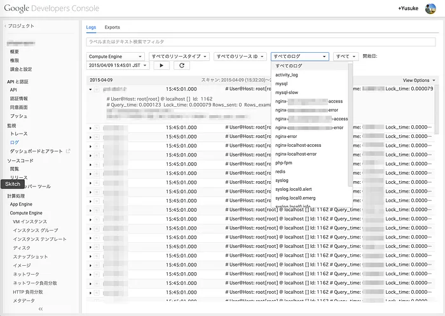Viewport: 445px width, 316px height.
Task: Open イメージ in the sidebar
Action: [22, 266]
